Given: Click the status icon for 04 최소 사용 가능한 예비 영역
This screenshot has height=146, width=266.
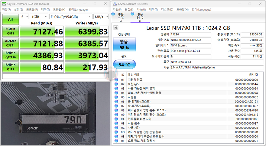Looking at the screenshot, I should (x=116, y=93).
